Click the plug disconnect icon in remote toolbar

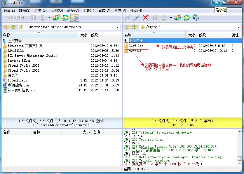[136, 18]
